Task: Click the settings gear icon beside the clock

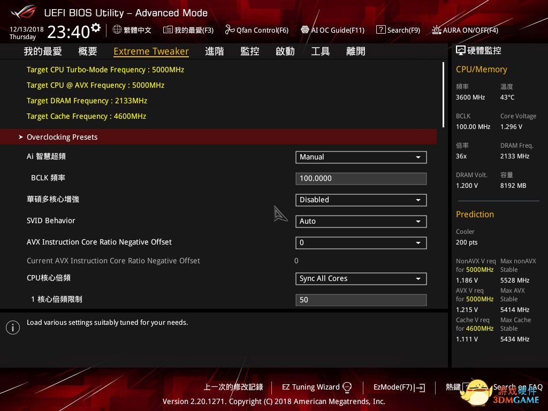Action: click(96, 28)
